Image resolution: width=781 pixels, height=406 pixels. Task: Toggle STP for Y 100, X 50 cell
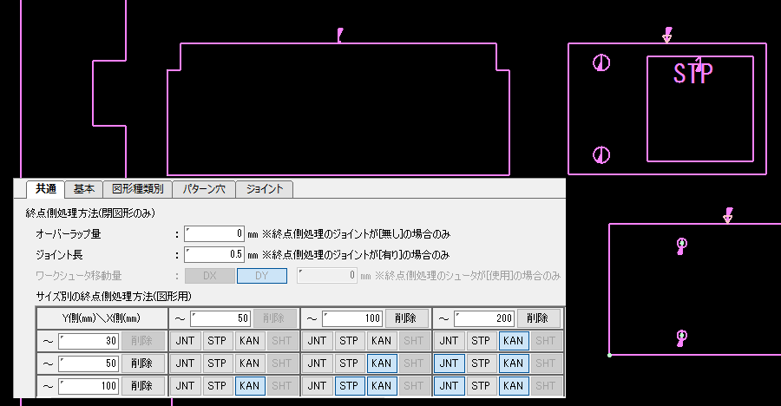click(217, 385)
